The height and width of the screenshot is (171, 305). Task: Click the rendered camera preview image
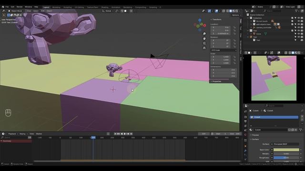point(274,78)
